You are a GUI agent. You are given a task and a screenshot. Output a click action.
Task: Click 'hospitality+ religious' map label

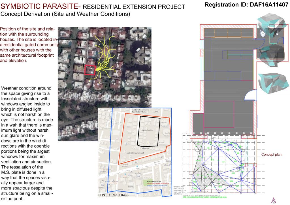tap(140, 112)
